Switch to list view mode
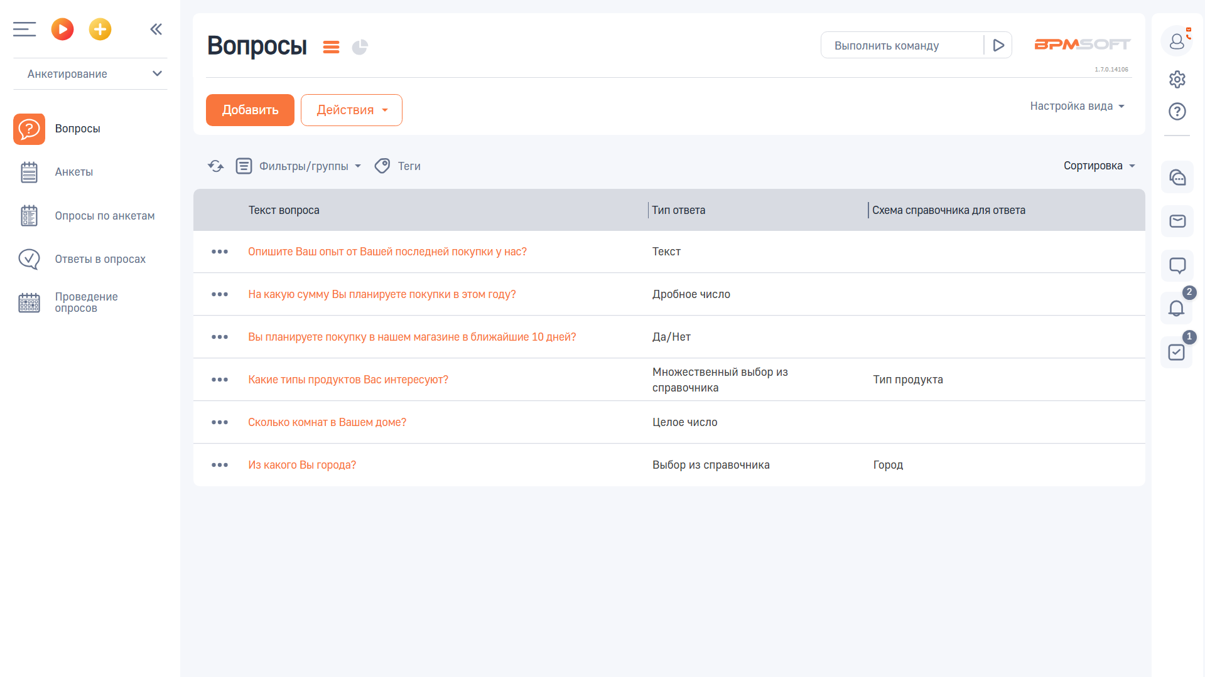 click(x=331, y=47)
